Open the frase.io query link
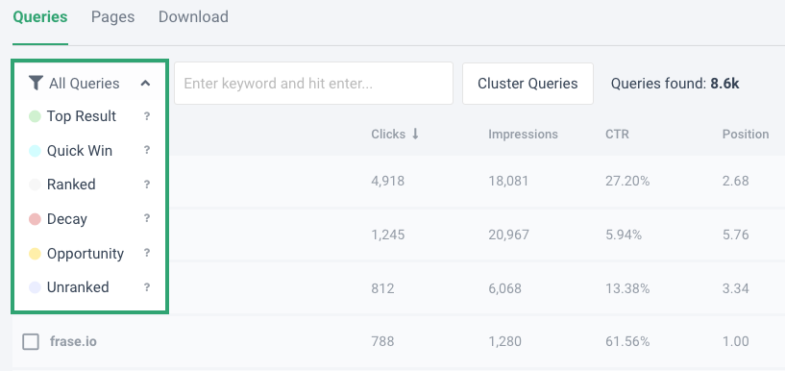The width and height of the screenshot is (785, 371). coord(74,342)
